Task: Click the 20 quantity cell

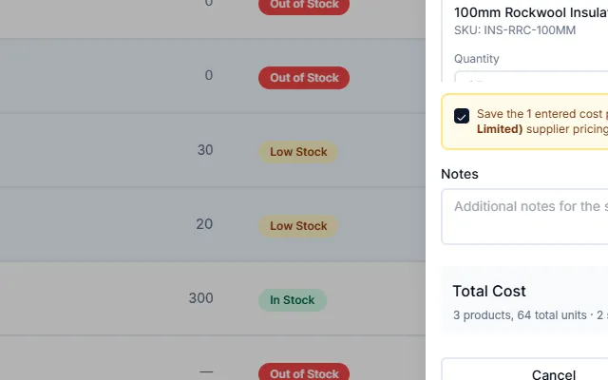Action: tap(204, 224)
